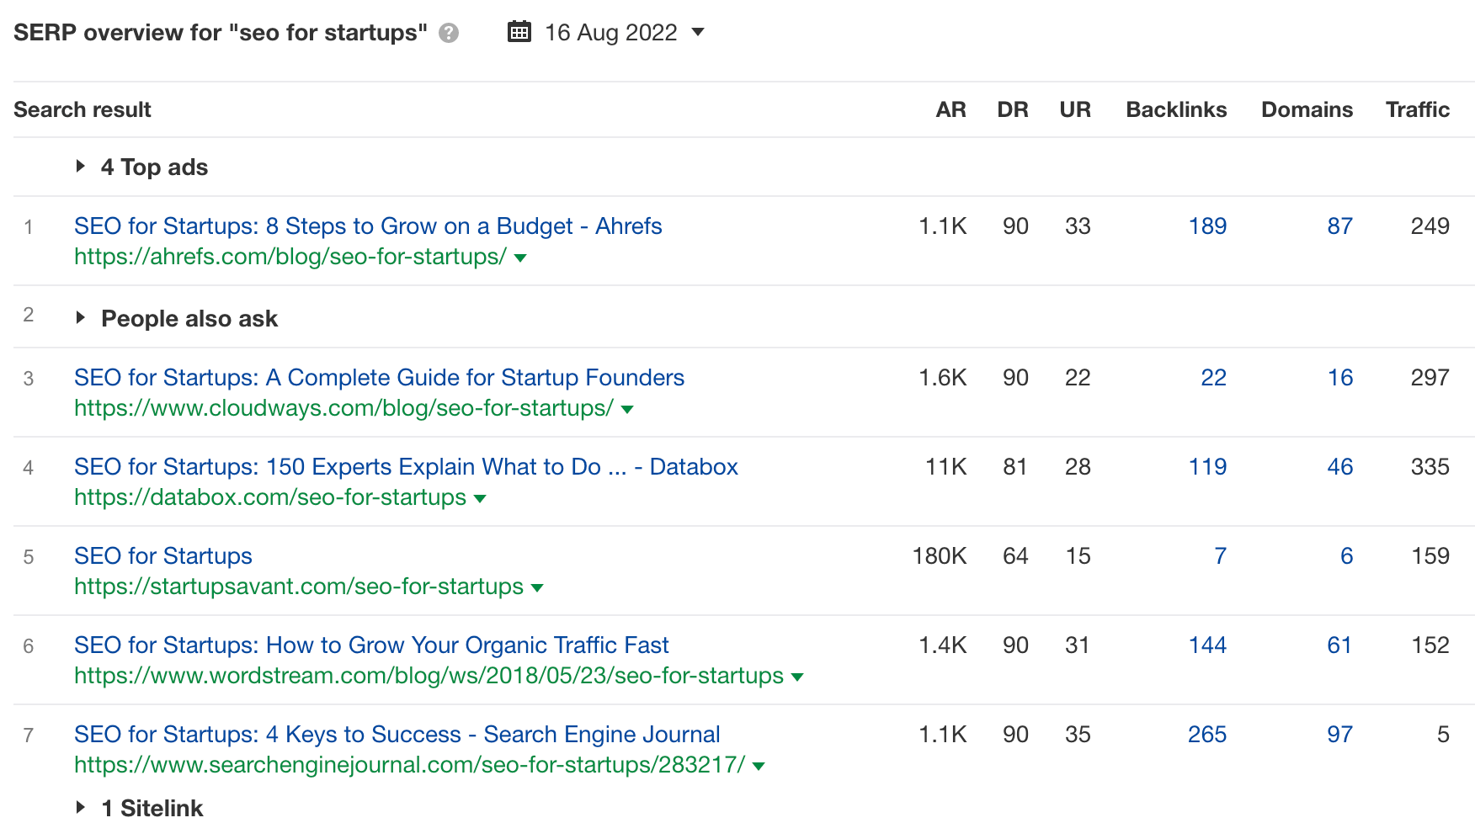The image size is (1475, 823).
Task: Expand the "1 Sitelink" section
Action: [80, 807]
